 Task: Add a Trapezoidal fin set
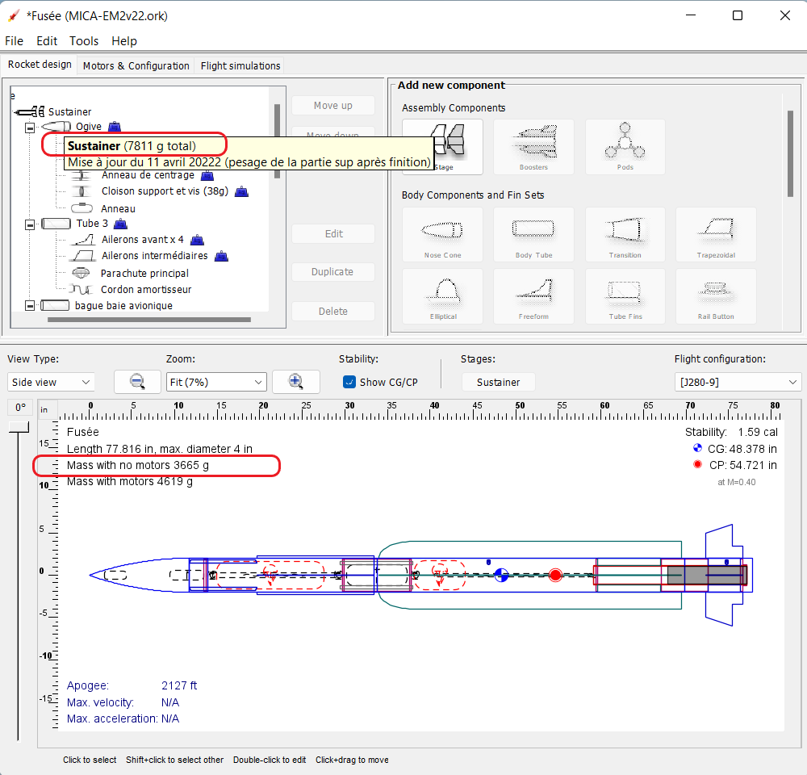click(x=716, y=235)
